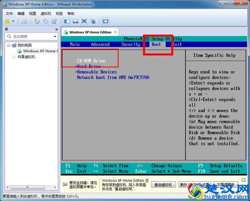
Task: Select 共享虚拟机 in the library tree
Action: pyautogui.click(x=26, y=57)
